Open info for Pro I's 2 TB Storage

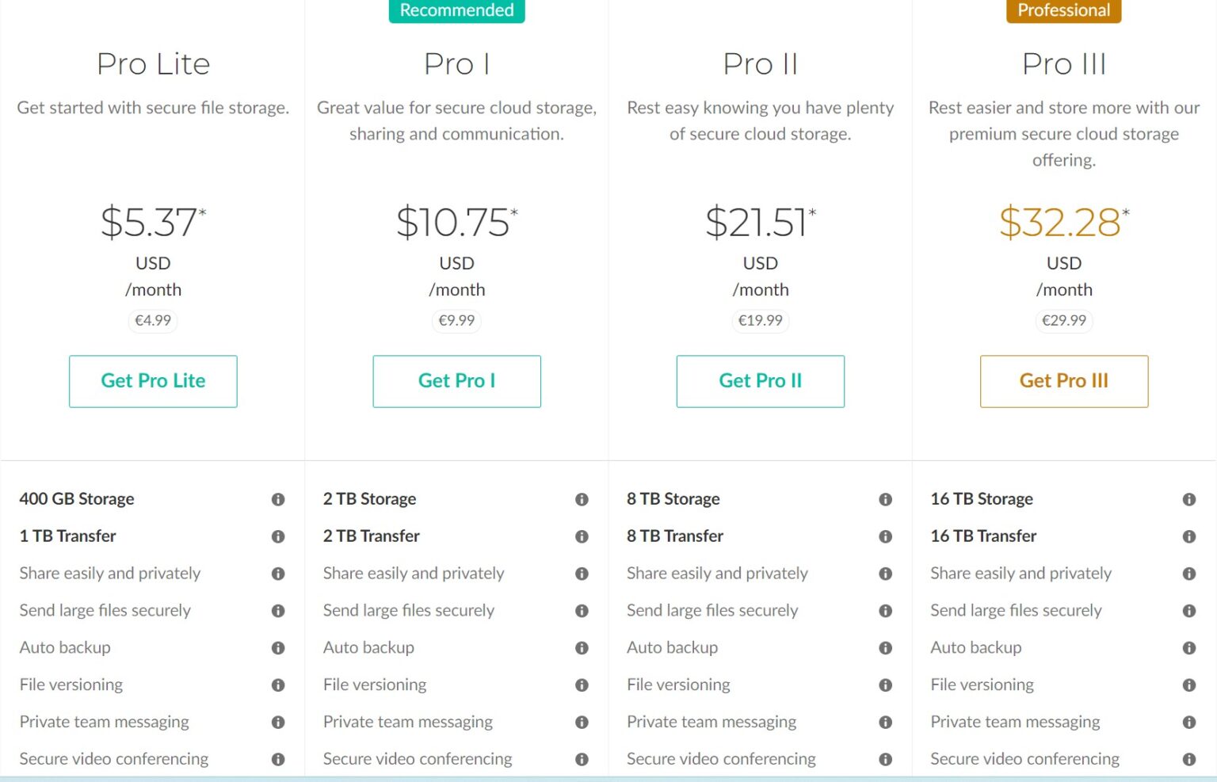[x=582, y=499]
